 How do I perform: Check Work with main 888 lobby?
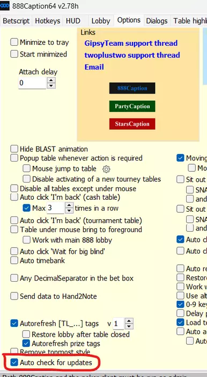27,240
